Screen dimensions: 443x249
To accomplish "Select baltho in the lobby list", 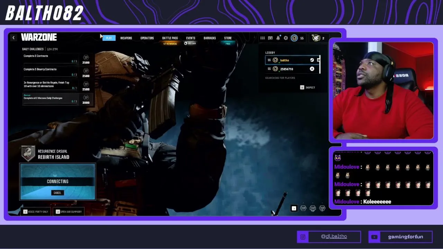I will pos(292,60).
